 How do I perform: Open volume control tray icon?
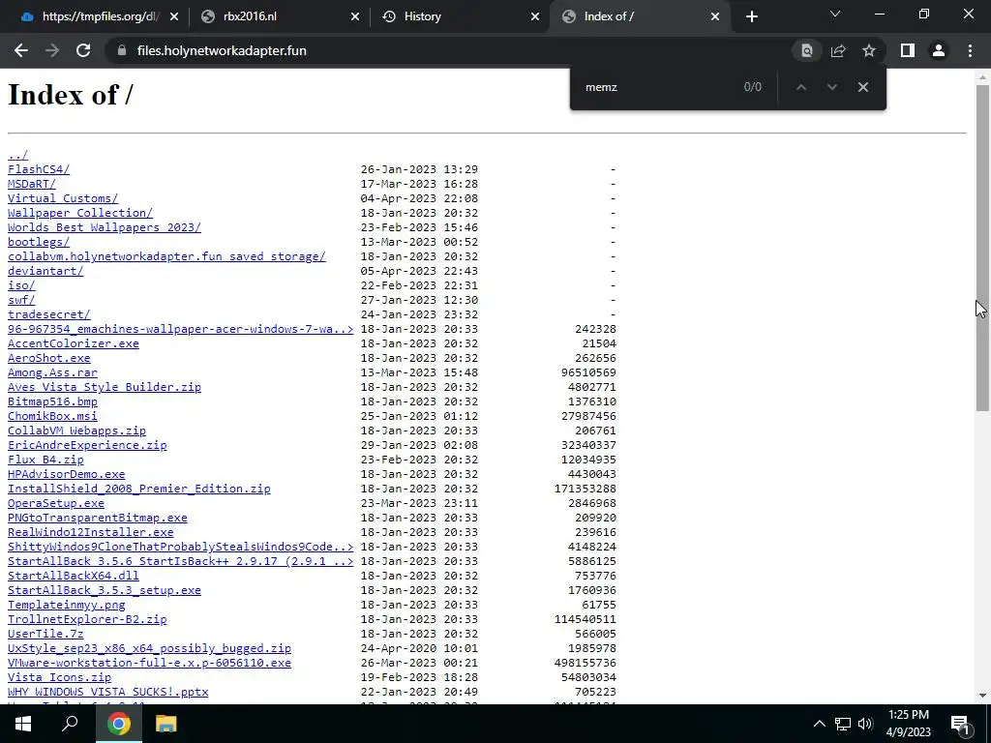click(865, 724)
